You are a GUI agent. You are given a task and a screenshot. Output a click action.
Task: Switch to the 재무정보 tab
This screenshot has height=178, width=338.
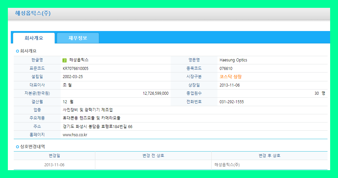click(x=78, y=38)
